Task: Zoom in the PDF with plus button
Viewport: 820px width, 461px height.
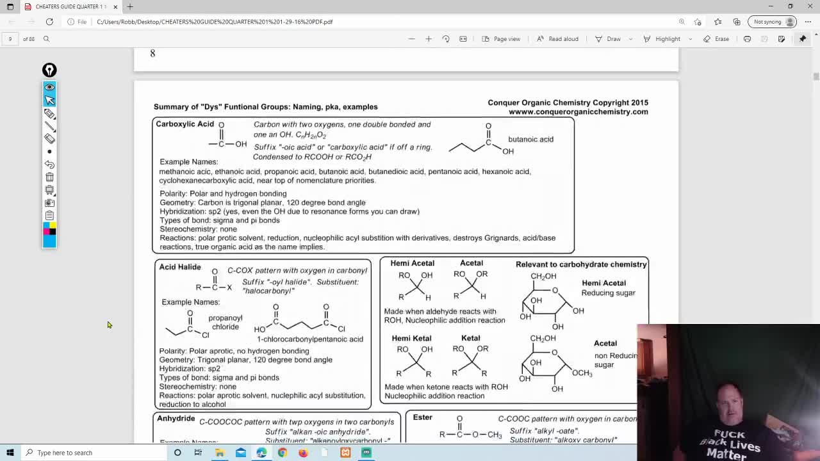Action: click(429, 39)
